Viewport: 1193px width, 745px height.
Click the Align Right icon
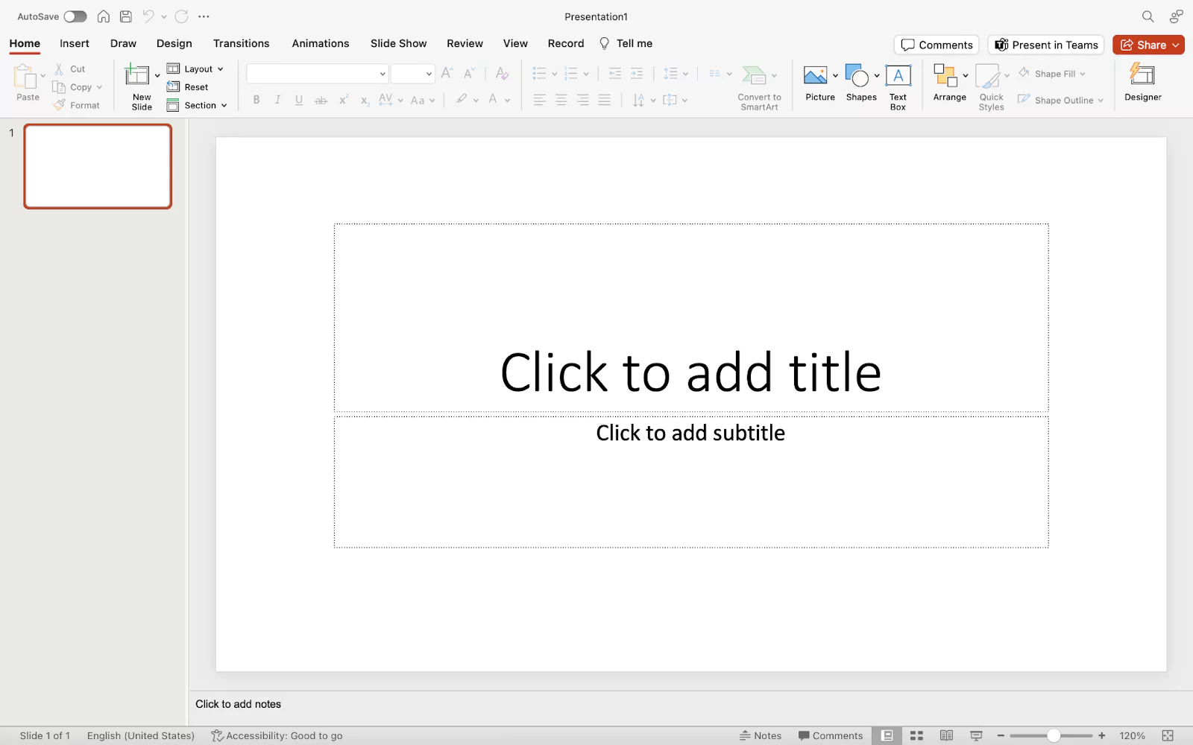tap(582, 100)
